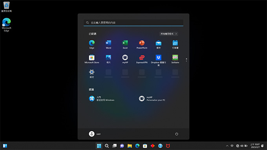
Task: Launch Word from pinned apps
Action: 108,45
